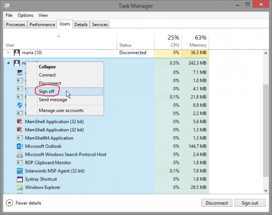
Task: Close the Task Manager window
Action: pyautogui.click(x=261, y=4)
